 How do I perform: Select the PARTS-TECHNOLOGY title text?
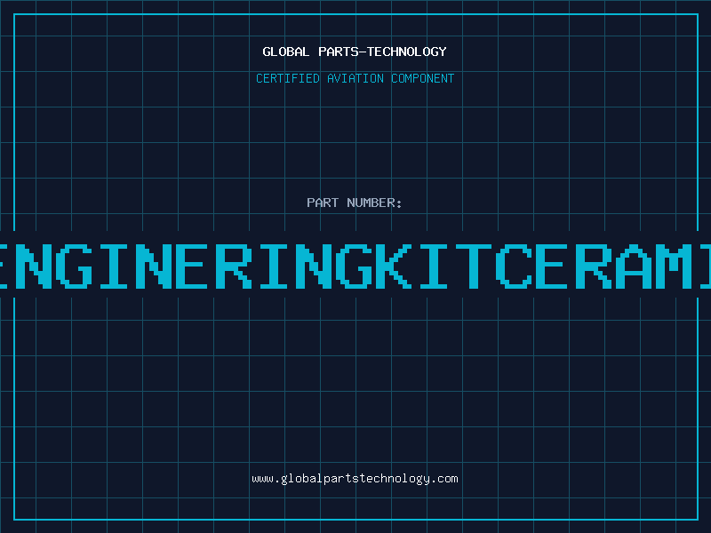coord(382,52)
